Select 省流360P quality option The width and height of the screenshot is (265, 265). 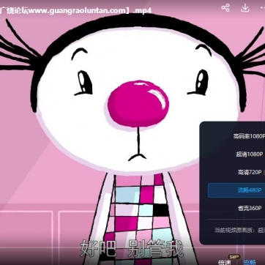click(250, 208)
